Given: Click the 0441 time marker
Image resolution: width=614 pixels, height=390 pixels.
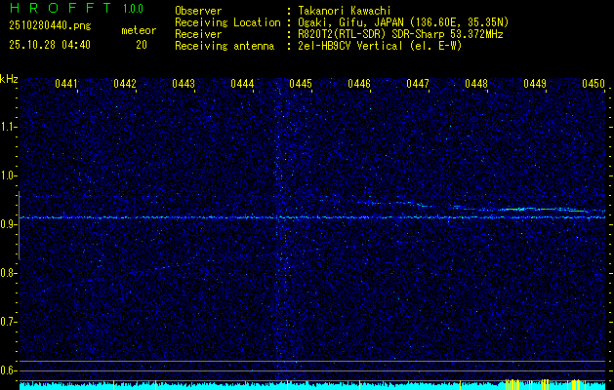Looking at the screenshot, I should tap(66, 85).
